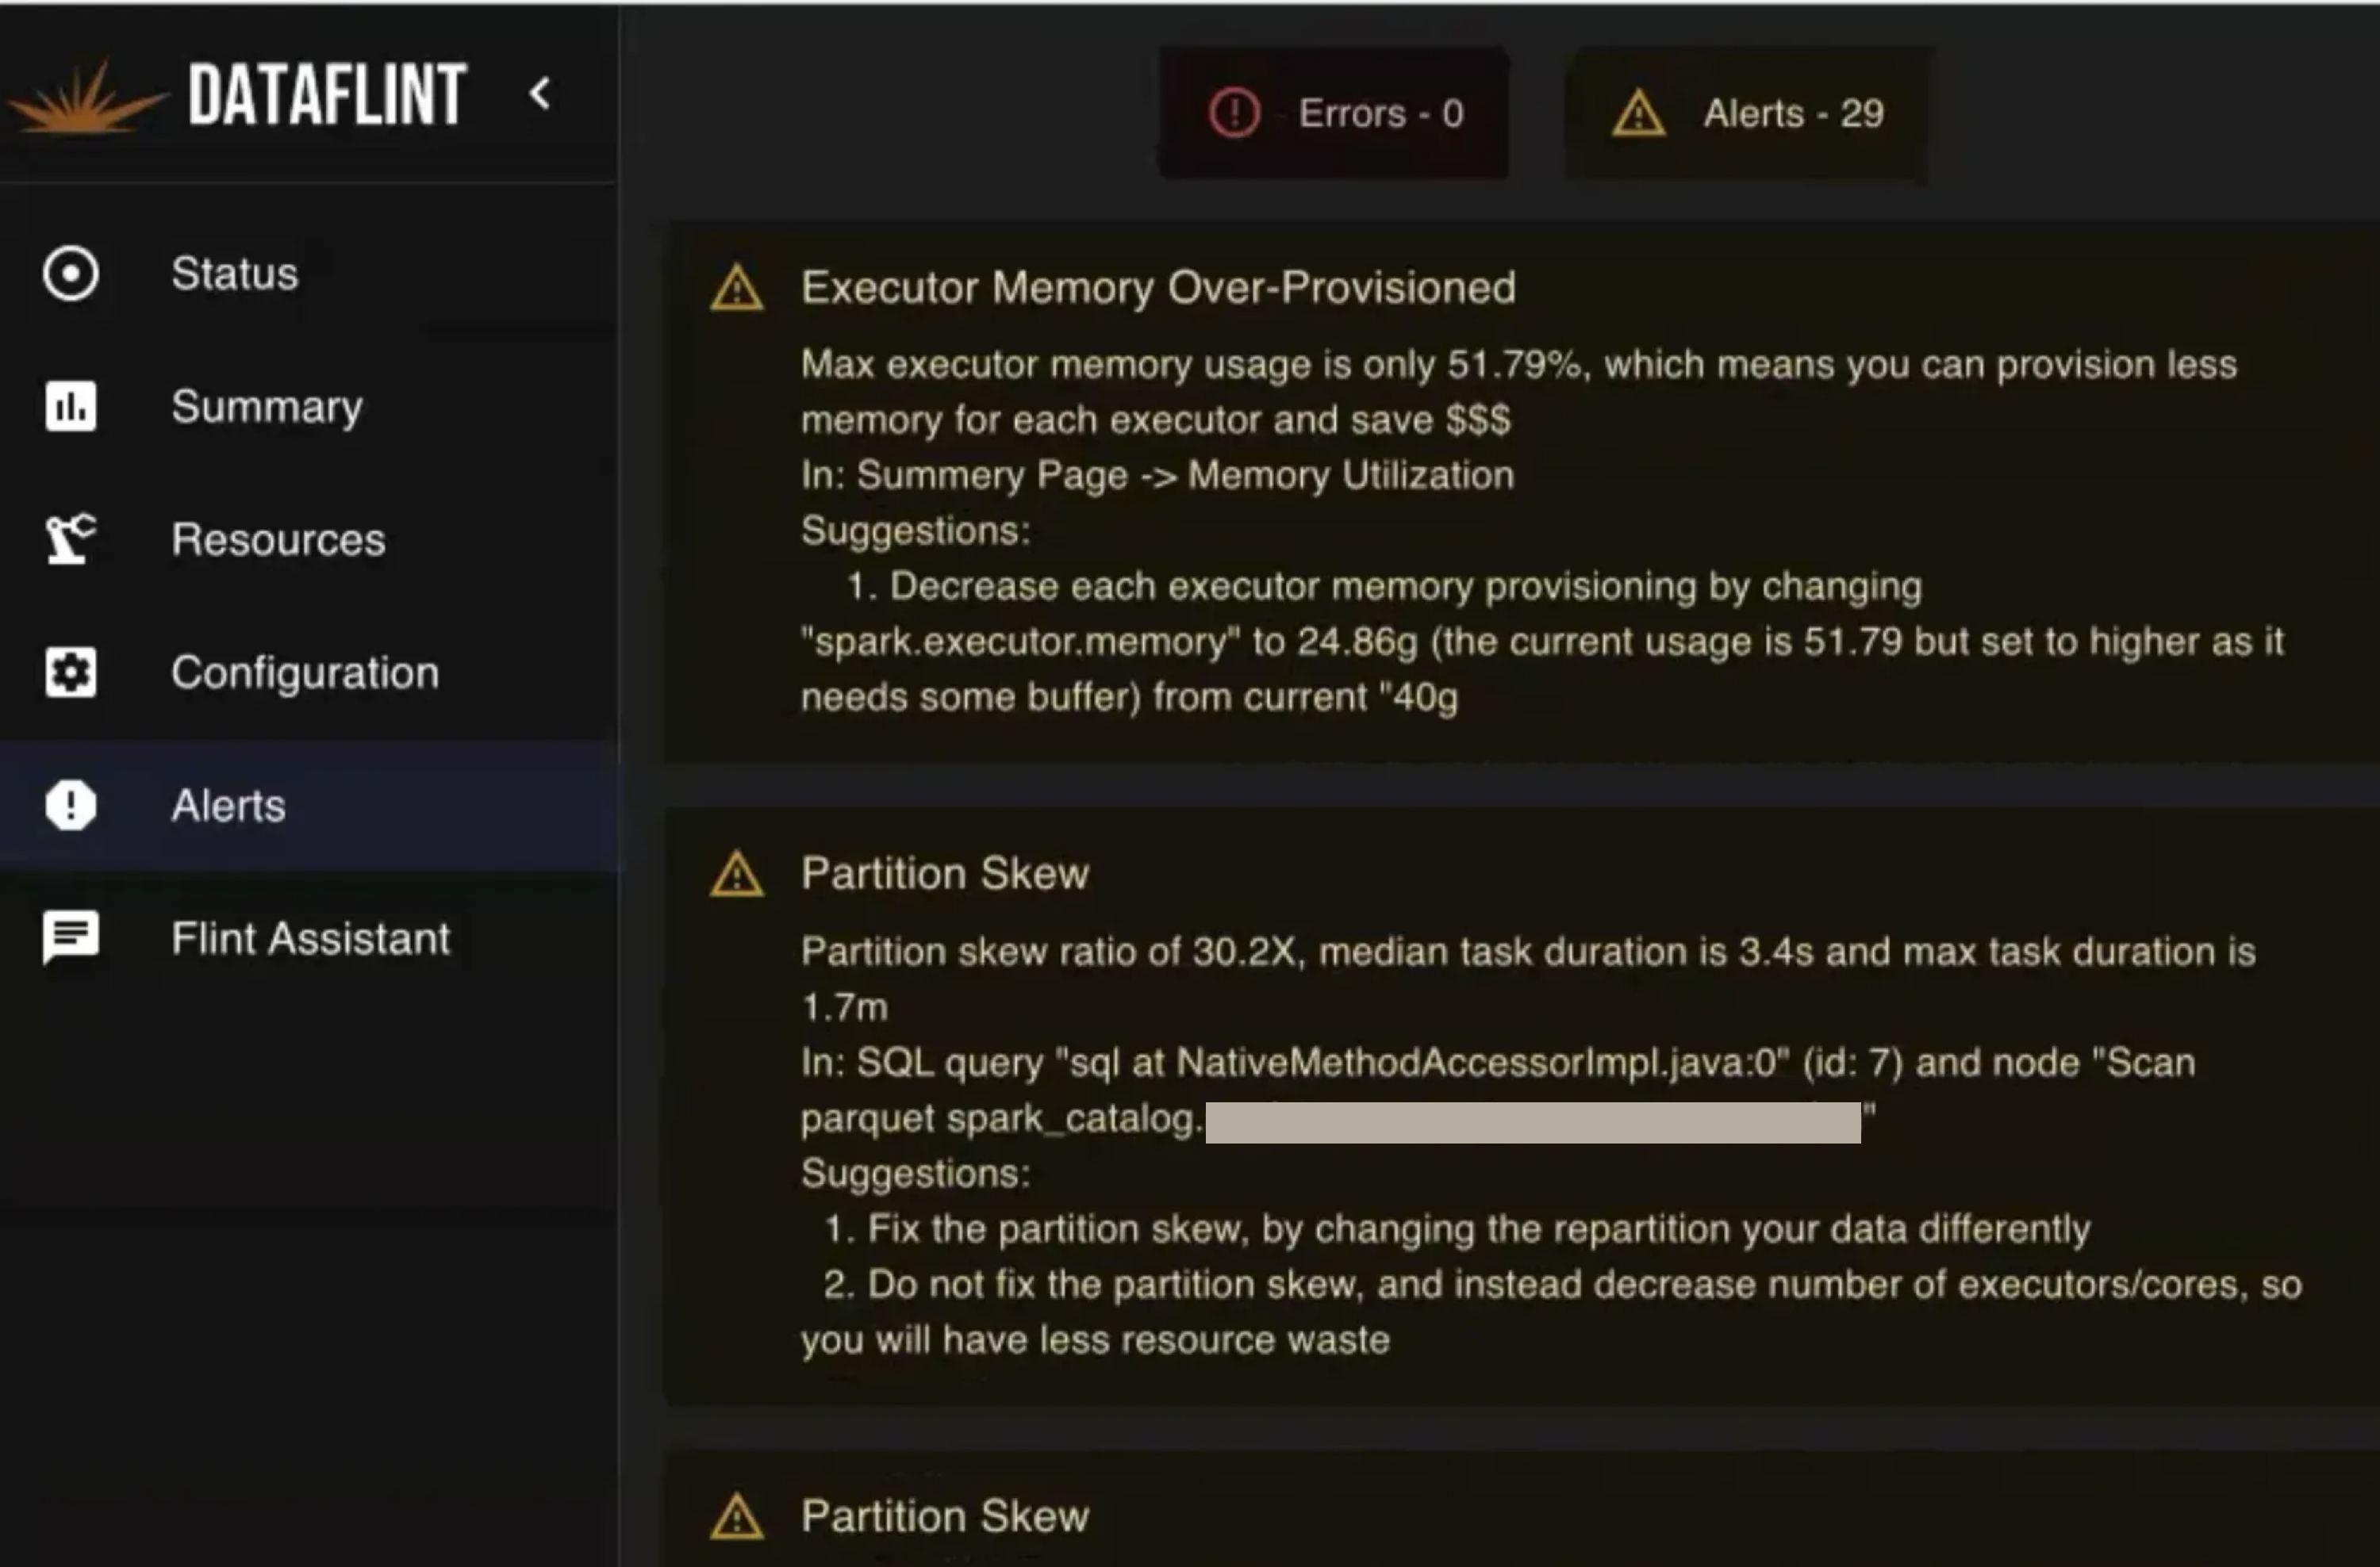
Task: Click the redacted table name box
Action: pyautogui.click(x=1533, y=1122)
